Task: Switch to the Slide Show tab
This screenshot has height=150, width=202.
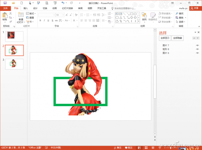Action: click(x=67, y=8)
